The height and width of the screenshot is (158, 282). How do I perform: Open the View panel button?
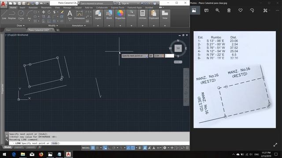[x=165, y=14]
